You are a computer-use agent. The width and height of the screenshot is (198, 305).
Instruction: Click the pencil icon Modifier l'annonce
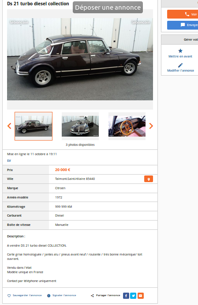click(180, 65)
